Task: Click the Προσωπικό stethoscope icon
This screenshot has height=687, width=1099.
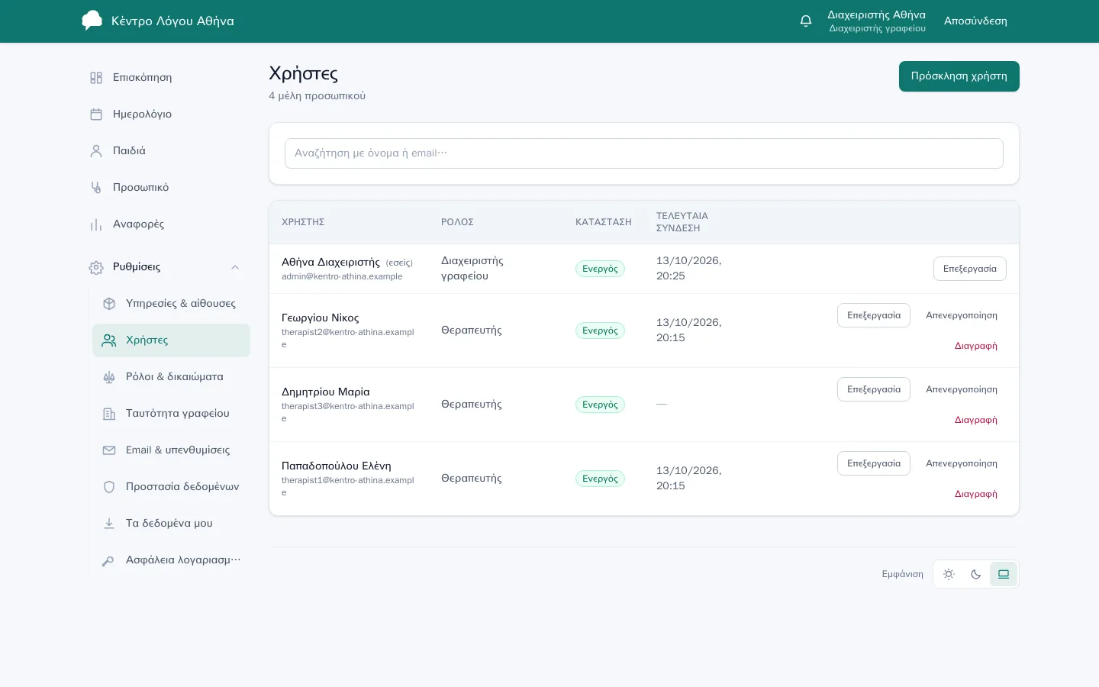Action: pos(96,188)
